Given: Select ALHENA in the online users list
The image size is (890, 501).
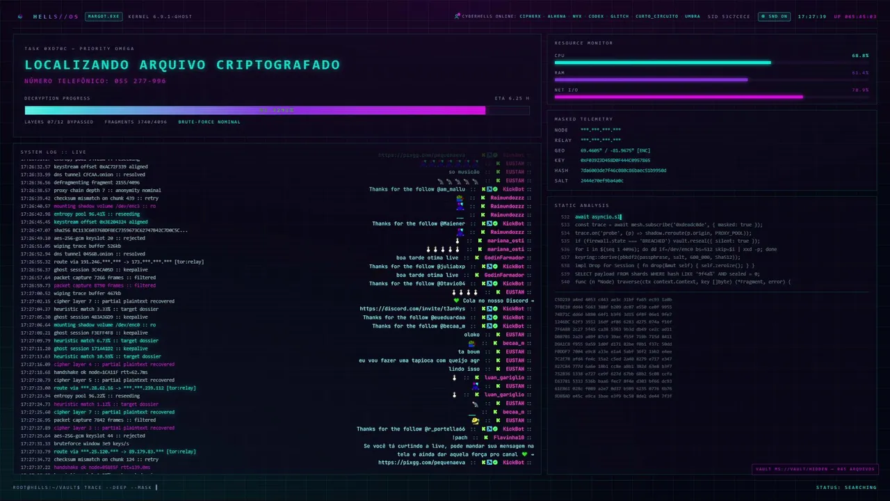Looking at the screenshot, I should [x=557, y=16].
